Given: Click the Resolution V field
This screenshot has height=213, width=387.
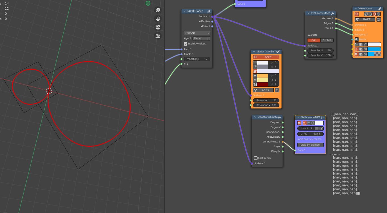Looking at the screenshot, I should pos(266,105).
